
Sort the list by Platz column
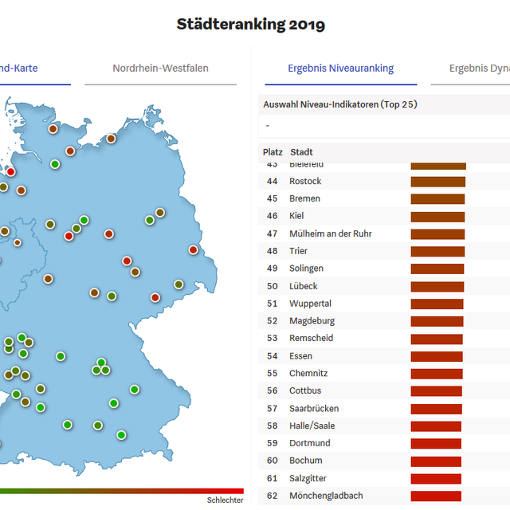pyautogui.click(x=273, y=152)
